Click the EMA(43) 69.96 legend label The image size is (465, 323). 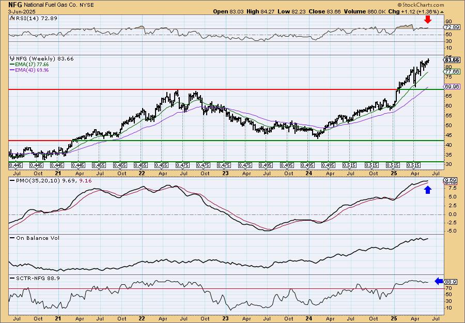point(32,70)
